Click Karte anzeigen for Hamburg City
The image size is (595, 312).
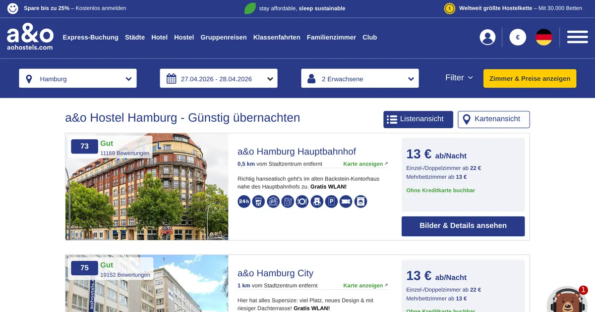tap(365, 286)
